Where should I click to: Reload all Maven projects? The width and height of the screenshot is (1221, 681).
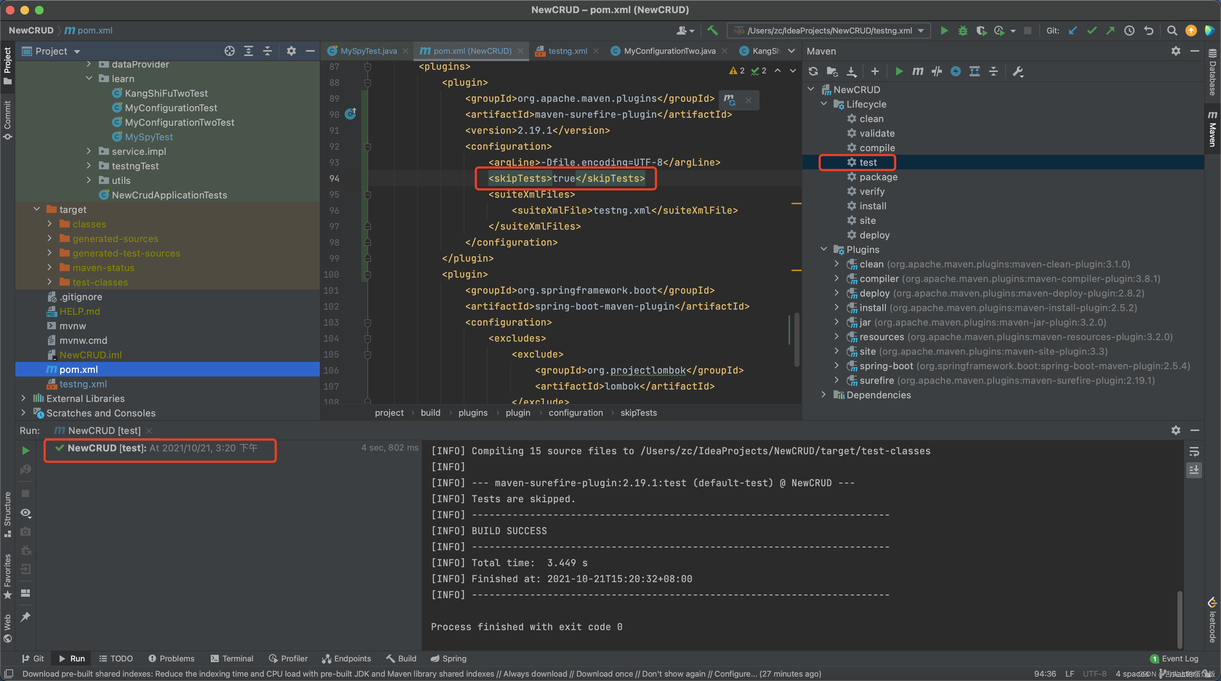pyautogui.click(x=813, y=71)
